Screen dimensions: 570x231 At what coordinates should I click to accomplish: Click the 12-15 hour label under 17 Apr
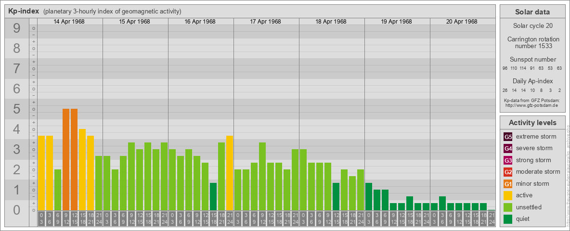pyautogui.click(x=271, y=218)
